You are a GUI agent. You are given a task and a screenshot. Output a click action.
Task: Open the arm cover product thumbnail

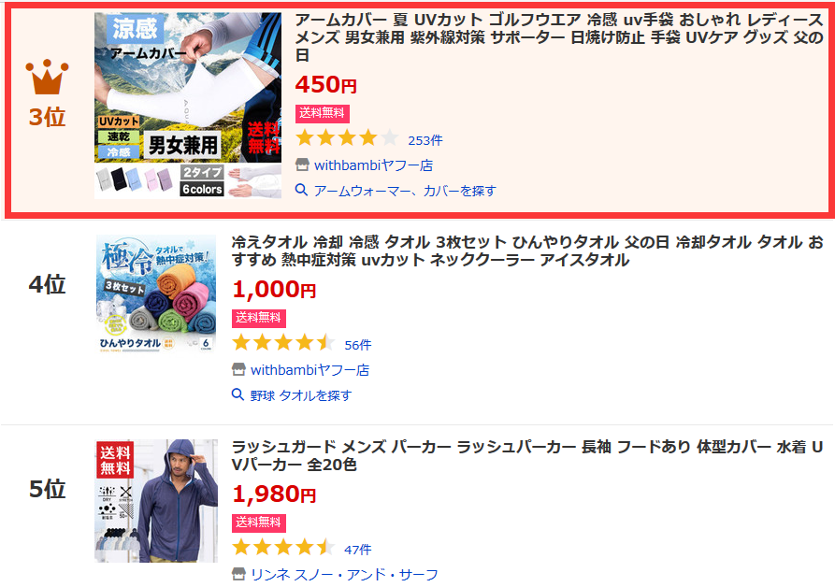[x=188, y=106]
